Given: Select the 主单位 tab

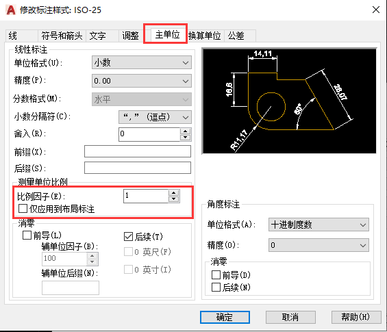Looking at the screenshot, I should pyautogui.click(x=167, y=34).
